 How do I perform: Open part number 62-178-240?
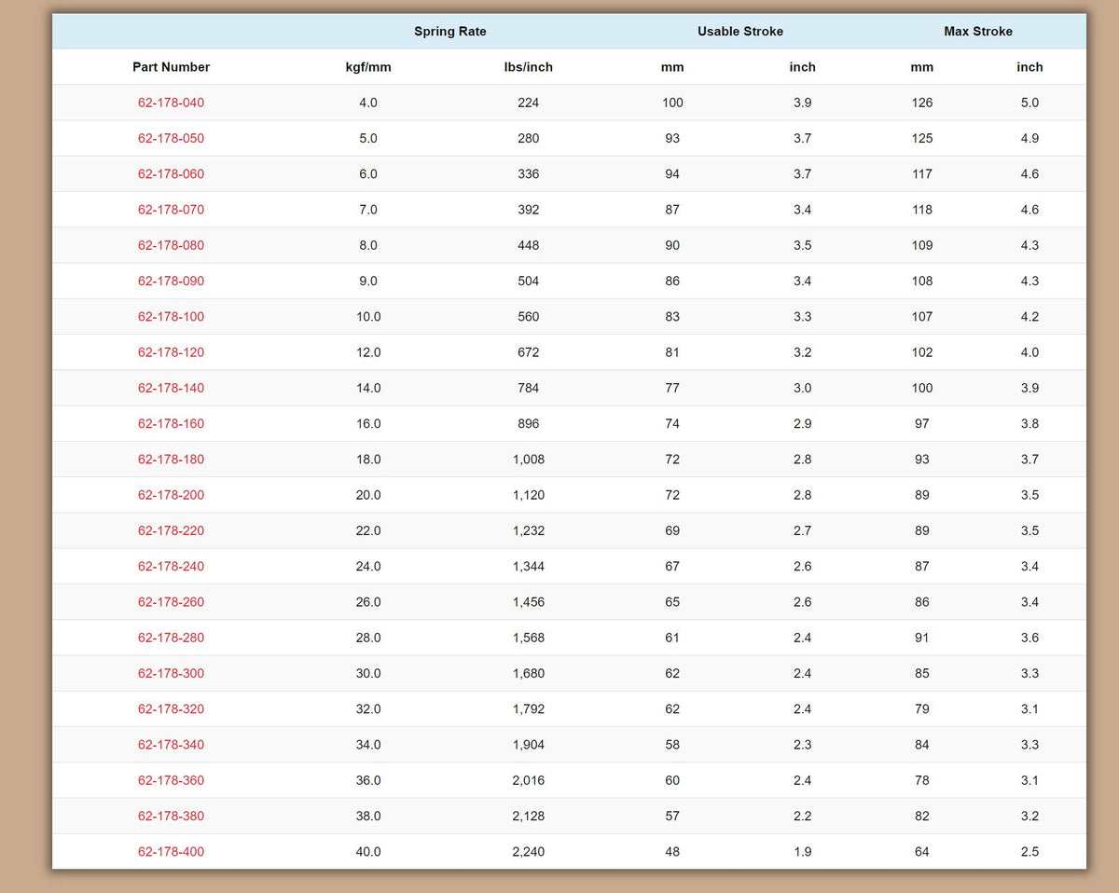click(171, 567)
